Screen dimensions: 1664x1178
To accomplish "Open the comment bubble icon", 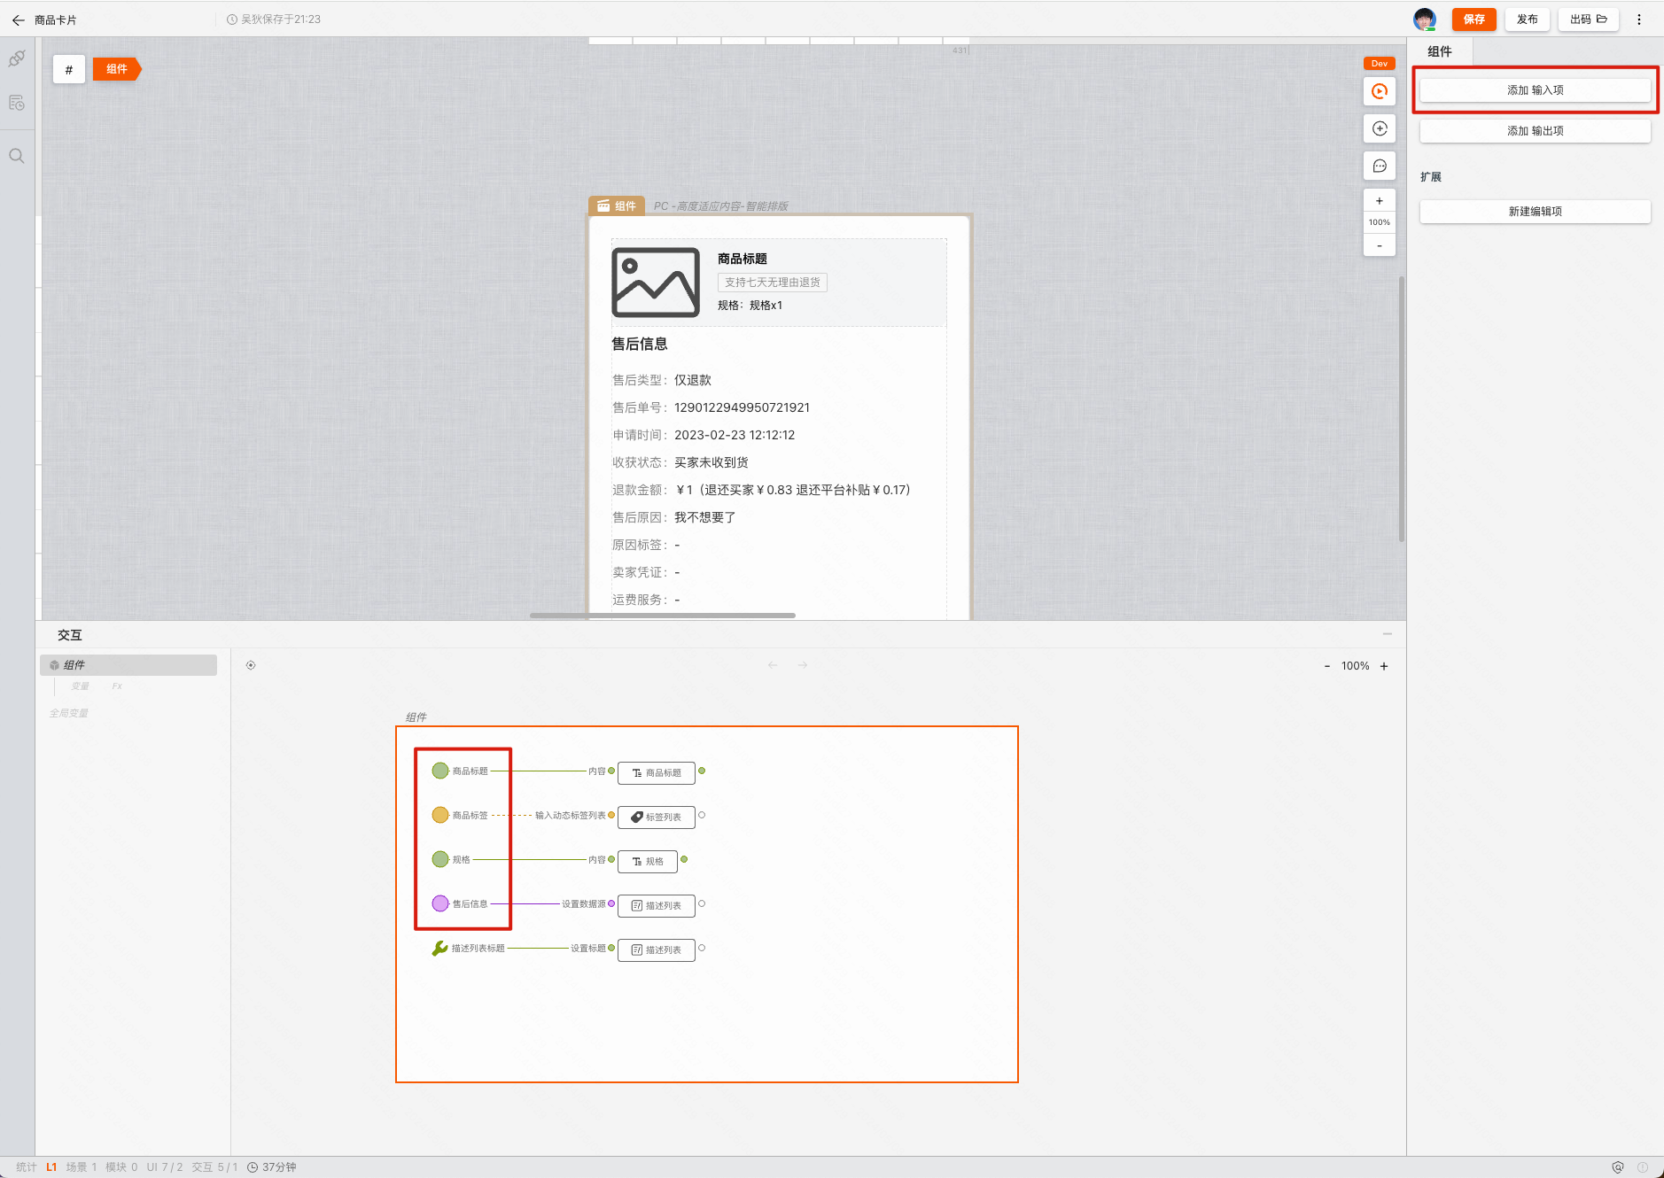I will (x=1380, y=166).
